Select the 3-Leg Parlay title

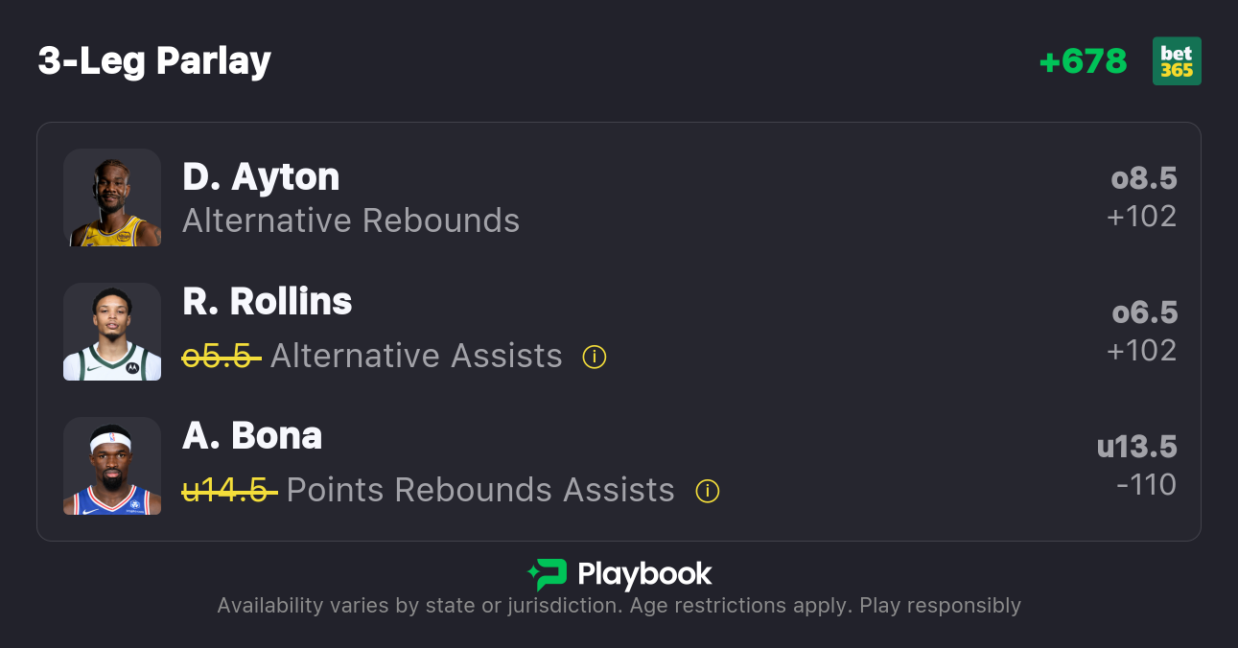154,61
